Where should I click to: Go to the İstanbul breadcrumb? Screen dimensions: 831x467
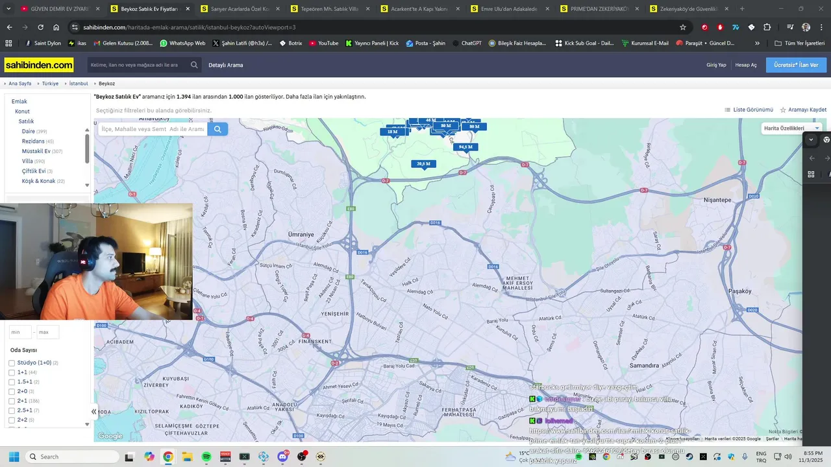click(x=79, y=84)
